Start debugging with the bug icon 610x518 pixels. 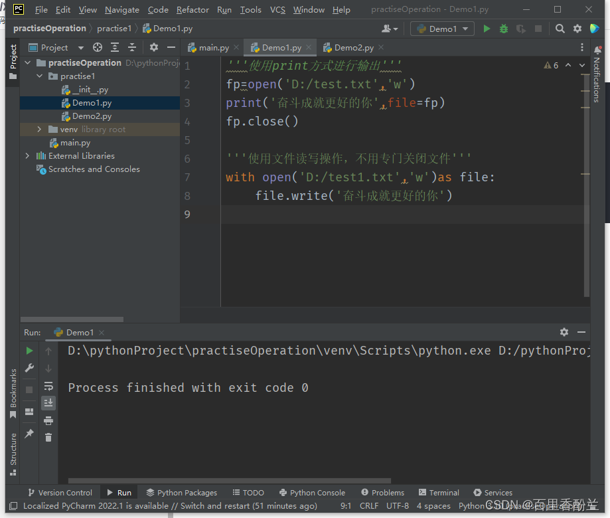[x=504, y=29]
